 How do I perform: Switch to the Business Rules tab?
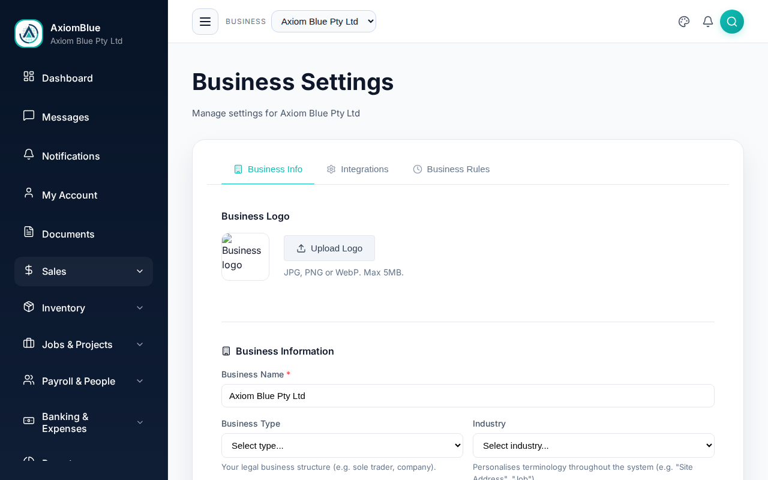[451, 169]
